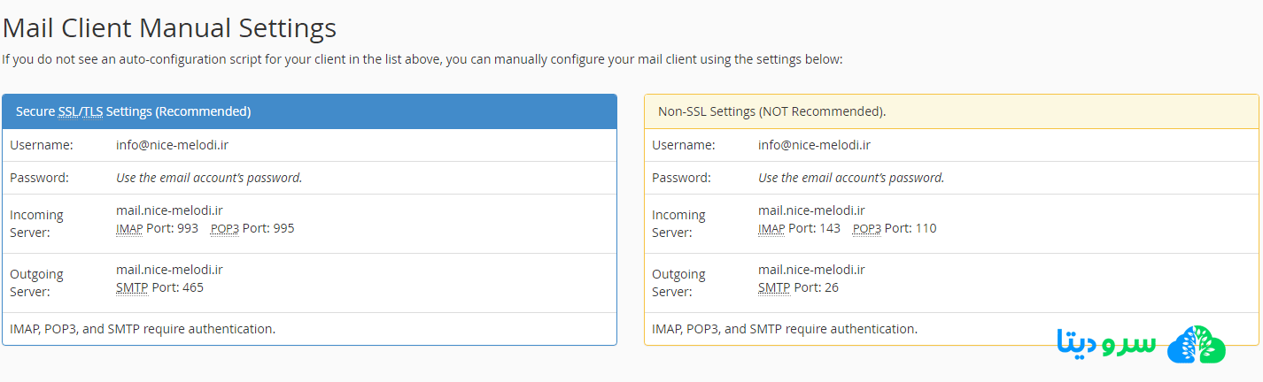Click the outgoing server hostname in the secure panel
This screenshot has width=1263, height=382.
[169, 270]
